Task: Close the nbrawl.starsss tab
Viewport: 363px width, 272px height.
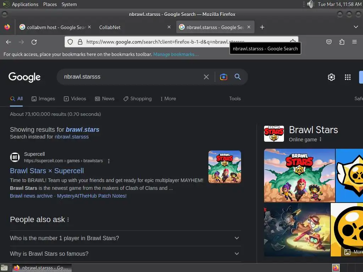Action: pos(248,27)
